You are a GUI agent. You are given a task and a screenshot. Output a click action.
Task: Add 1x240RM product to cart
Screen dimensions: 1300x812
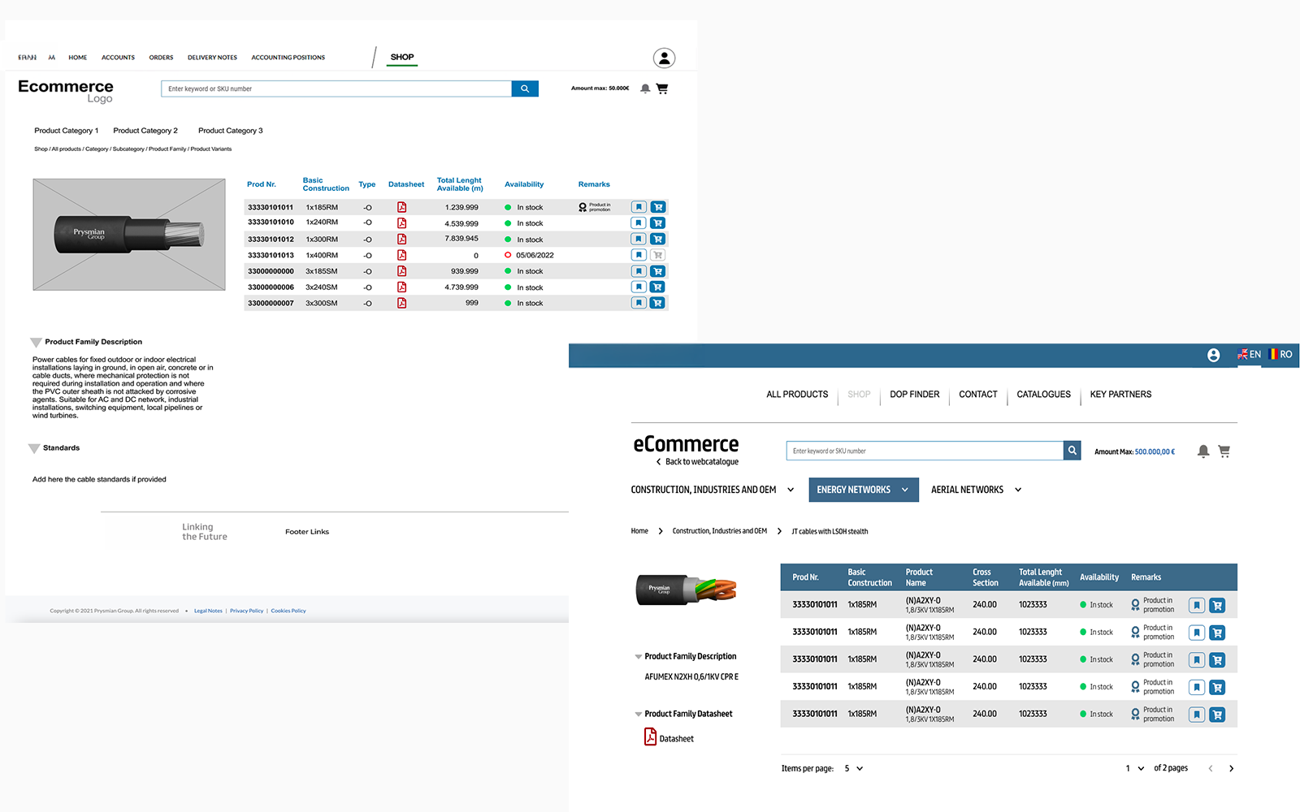tap(658, 222)
